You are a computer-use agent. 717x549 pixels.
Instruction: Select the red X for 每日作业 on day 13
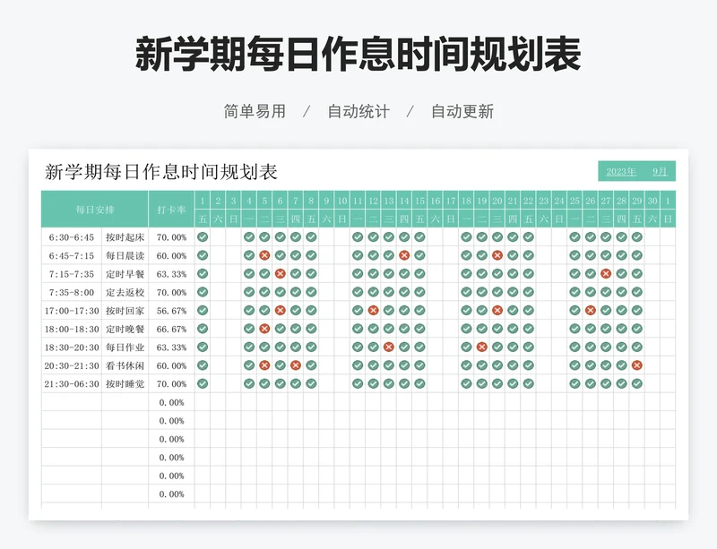389,347
